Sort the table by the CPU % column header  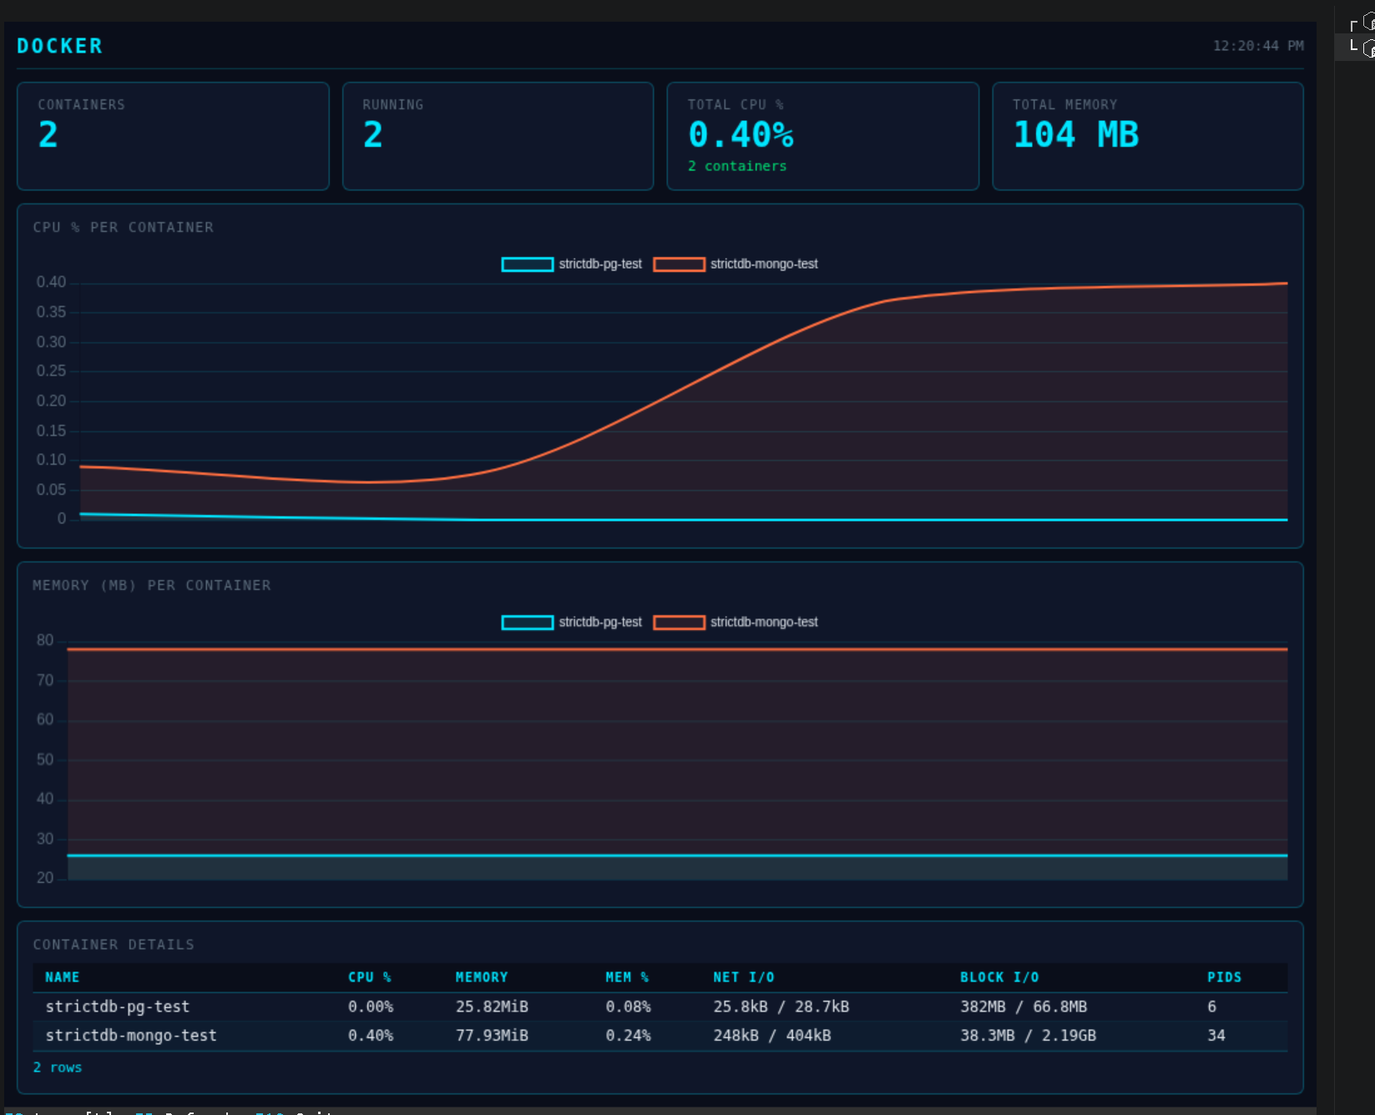tap(369, 976)
